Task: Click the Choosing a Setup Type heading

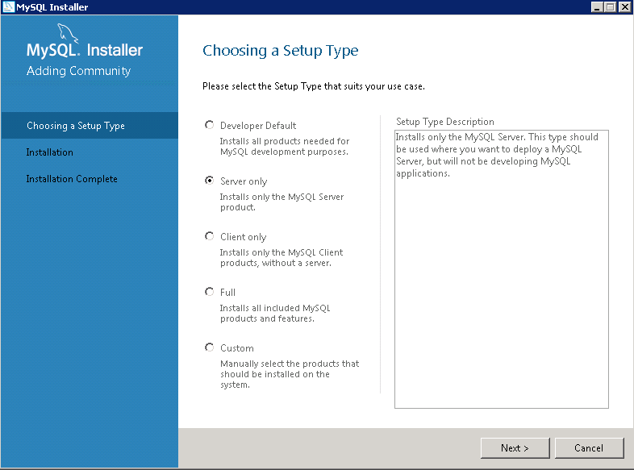Action: point(280,51)
